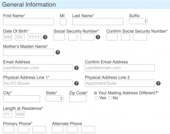Click the City input field
This screenshot has height=134, width=170.
[22, 99]
